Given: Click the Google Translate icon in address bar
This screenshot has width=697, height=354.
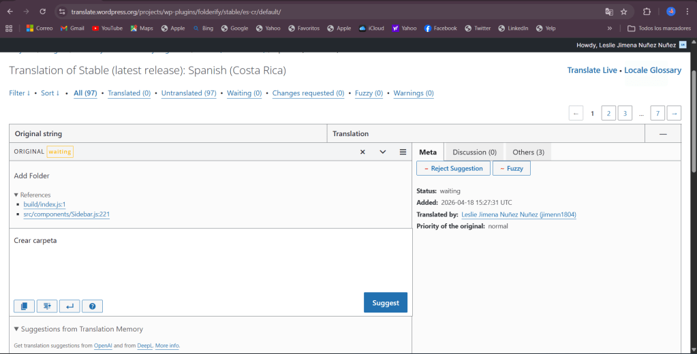Looking at the screenshot, I should [609, 12].
